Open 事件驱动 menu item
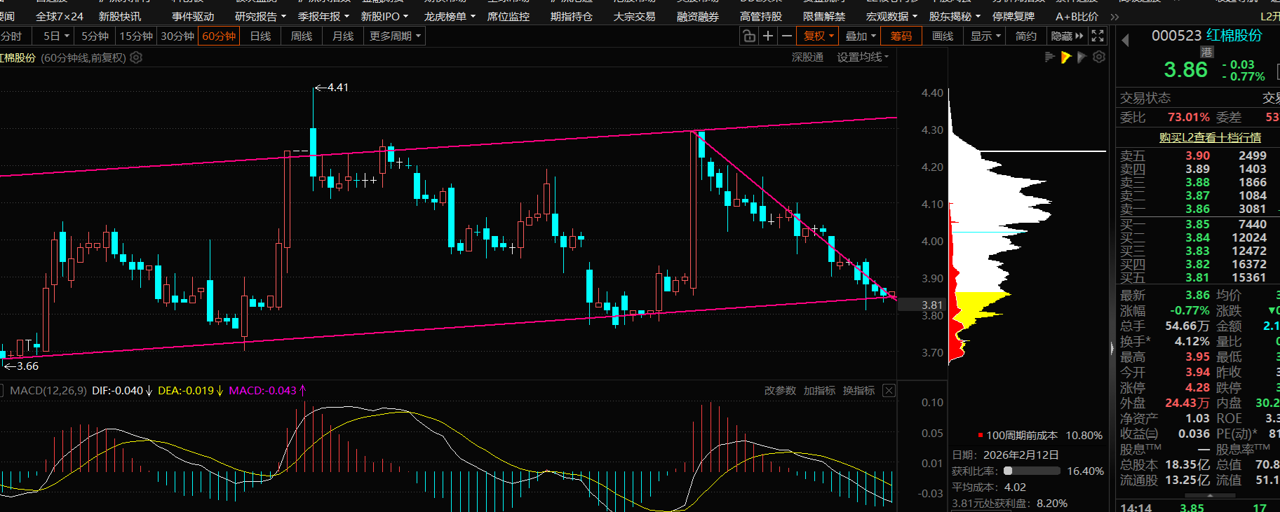 (193, 16)
